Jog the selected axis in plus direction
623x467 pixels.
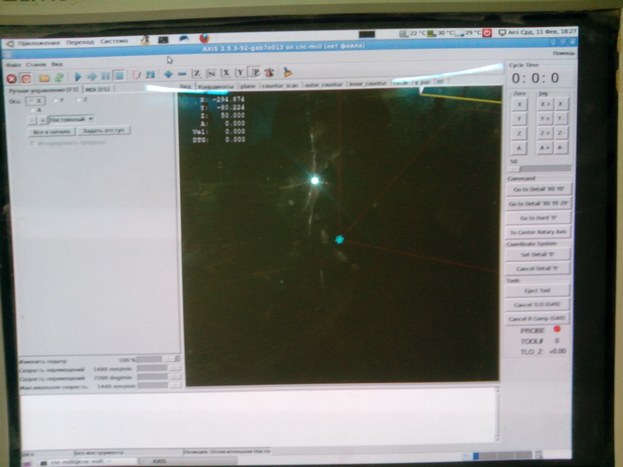coord(42,120)
